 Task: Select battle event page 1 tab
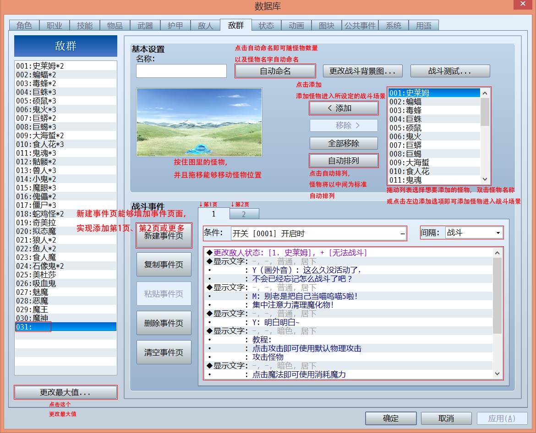point(213,214)
